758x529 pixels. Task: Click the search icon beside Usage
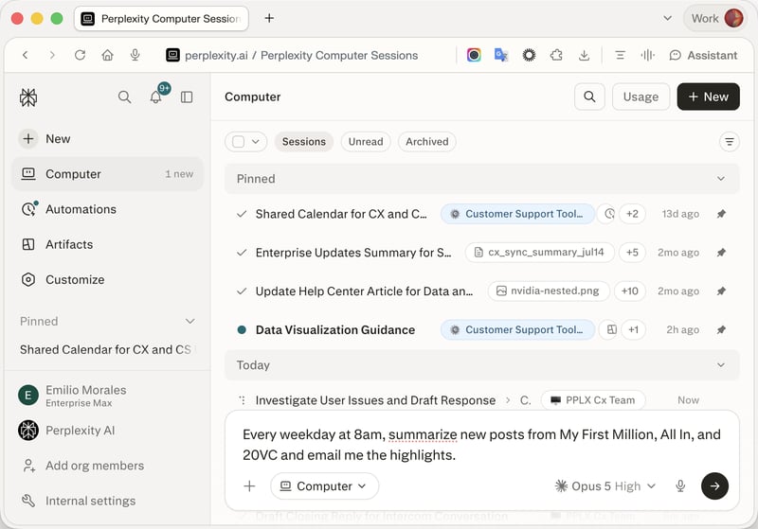(x=589, y=97)
